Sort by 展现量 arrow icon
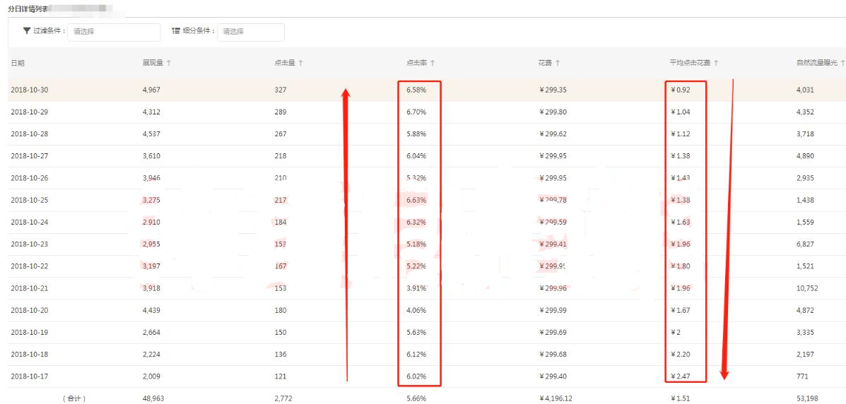Image resolution: width=846 pixels, height=404 pixels. tap(169, 63)
